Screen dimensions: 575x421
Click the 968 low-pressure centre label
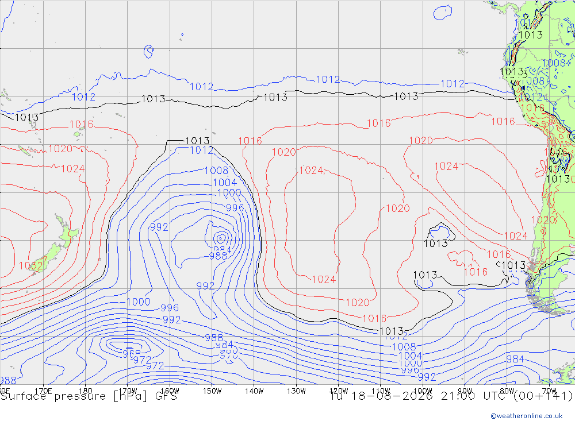click(132, 354)
